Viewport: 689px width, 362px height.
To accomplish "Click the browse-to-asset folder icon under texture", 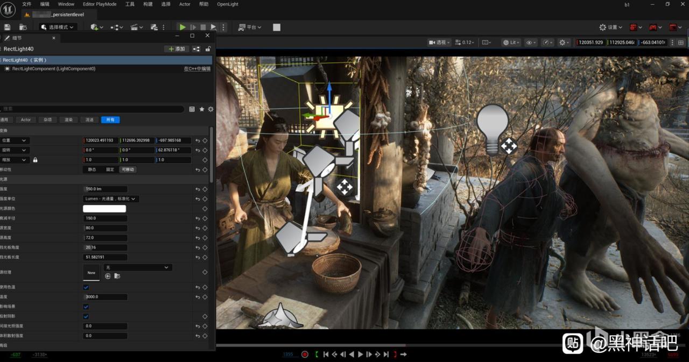I will tap(117, 276).
